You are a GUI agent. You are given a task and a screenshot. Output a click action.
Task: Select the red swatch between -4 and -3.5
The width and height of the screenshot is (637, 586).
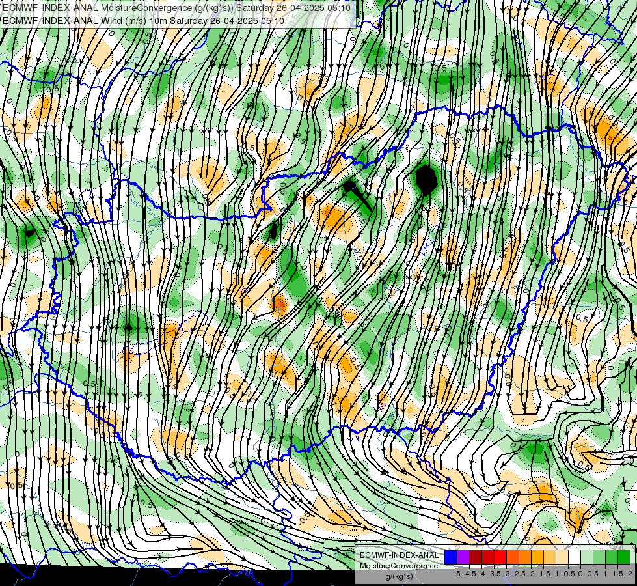488,557
